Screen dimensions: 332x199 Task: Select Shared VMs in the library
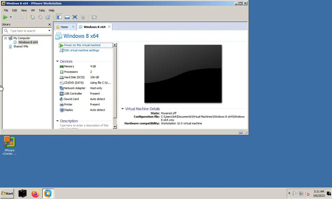pyautogui.click(x=21, y=46)
